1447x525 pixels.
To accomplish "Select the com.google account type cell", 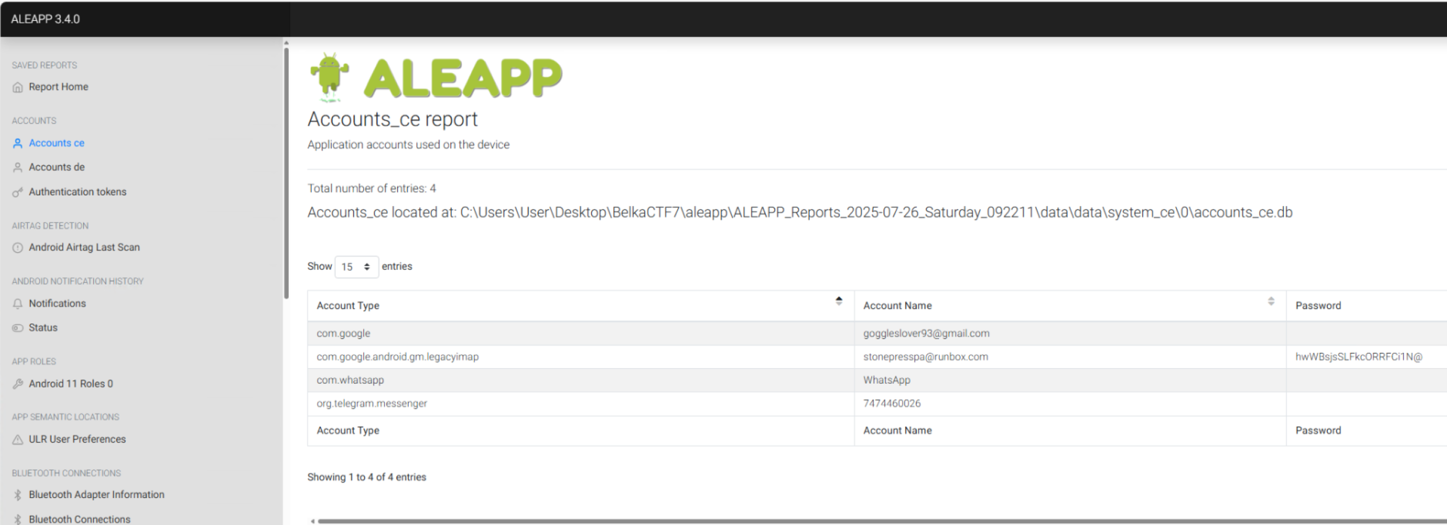I will (x=581, y=333).
